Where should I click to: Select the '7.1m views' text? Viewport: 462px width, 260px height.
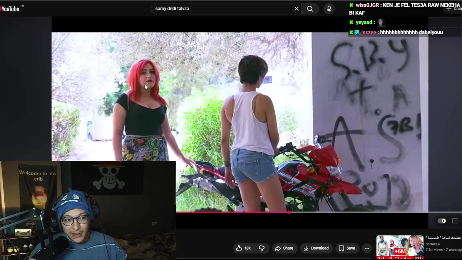point(434,250)
